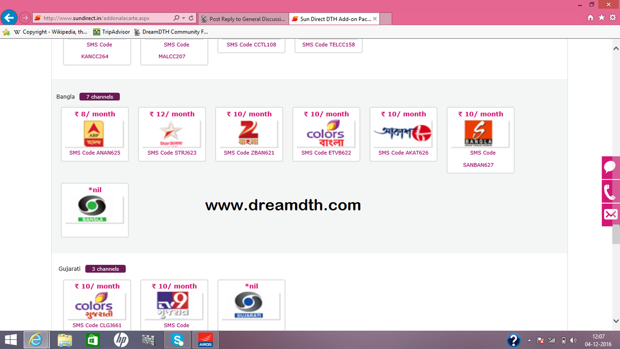This screenshot has width=620, height=349.
Task: Select the Colors Gujarati channel logo
Action: tap(94, 306)
